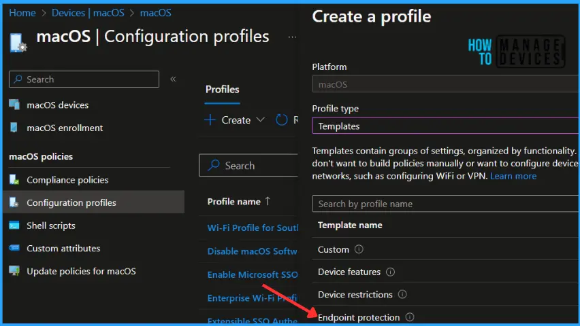Click the Refresh icon next to Create
The width and height of the screenshot is (580, 326).
[282, 120]
